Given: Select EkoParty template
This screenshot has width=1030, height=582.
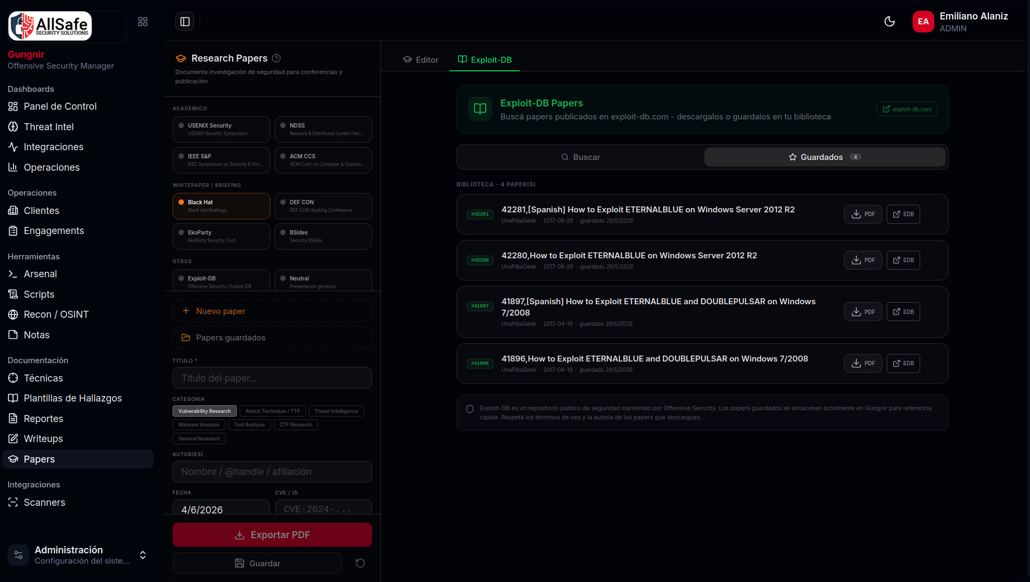Looking at the screenshot, I should point(221,237).
